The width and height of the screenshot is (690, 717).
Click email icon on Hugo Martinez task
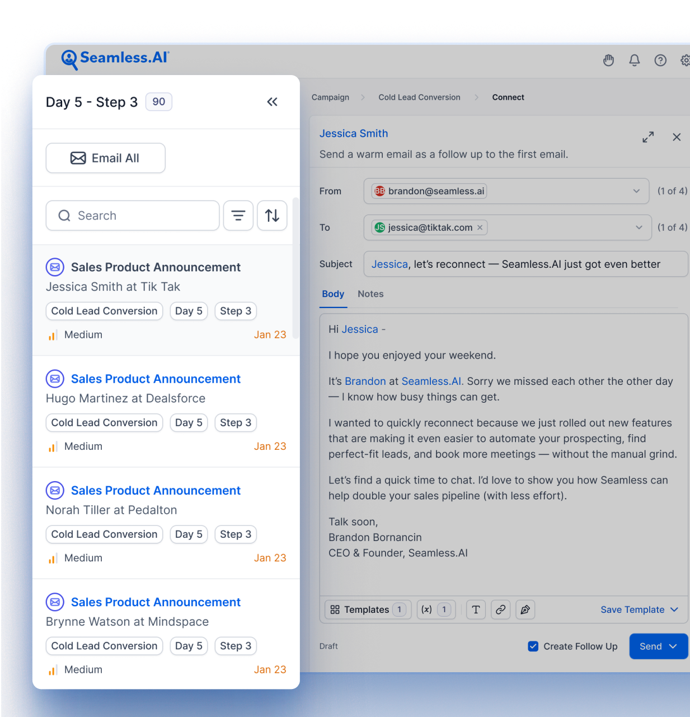[55, 379]
